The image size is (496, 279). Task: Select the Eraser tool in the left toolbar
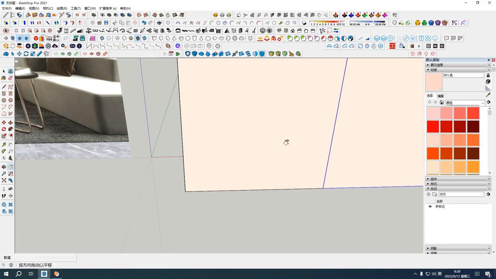point(10,77)
